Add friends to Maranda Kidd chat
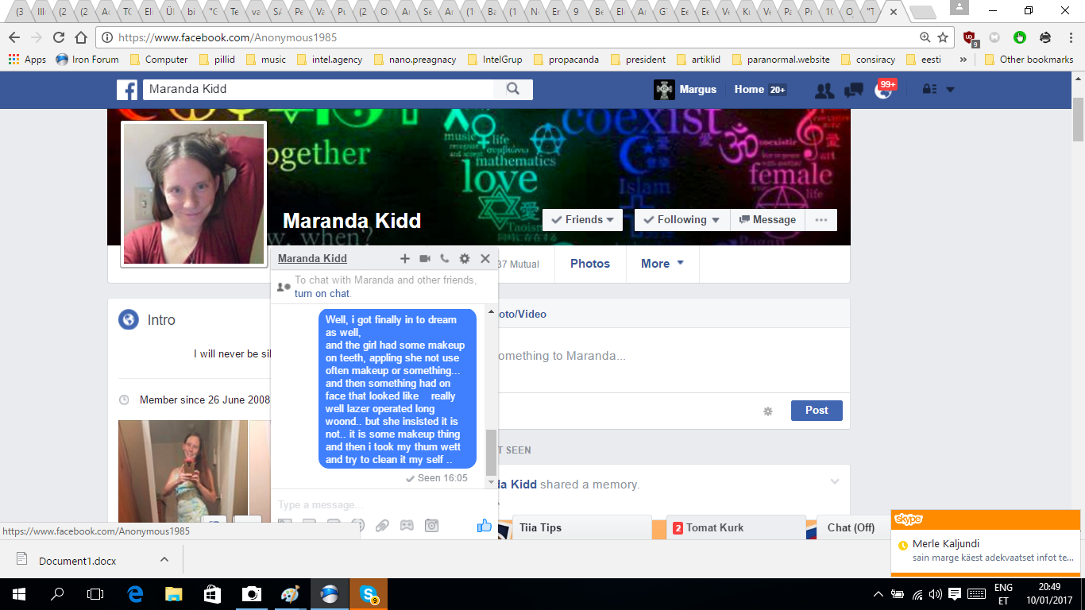 pos(404,258)
